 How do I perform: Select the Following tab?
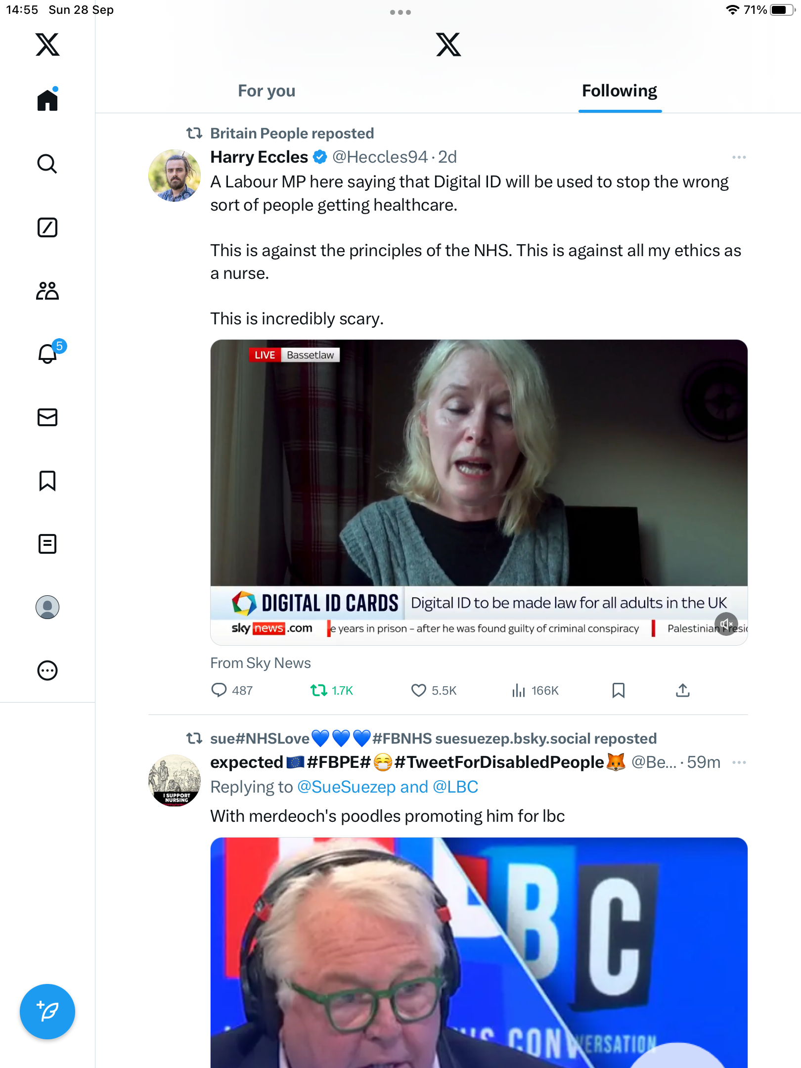point(619,91)
